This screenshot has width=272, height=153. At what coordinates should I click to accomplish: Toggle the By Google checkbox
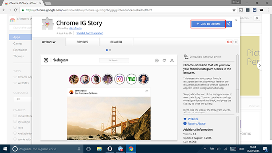(x=15, y=122)
